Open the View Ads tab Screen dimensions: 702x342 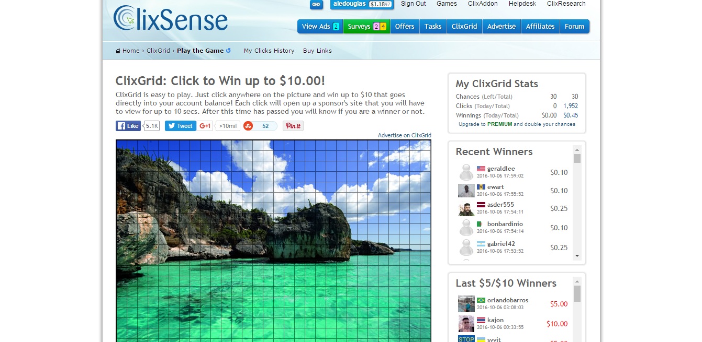pyautogui.click(x=320, y=27)
